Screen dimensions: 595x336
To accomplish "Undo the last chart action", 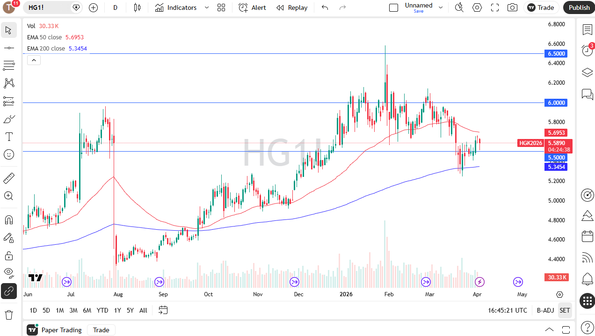I will [325, 7].
